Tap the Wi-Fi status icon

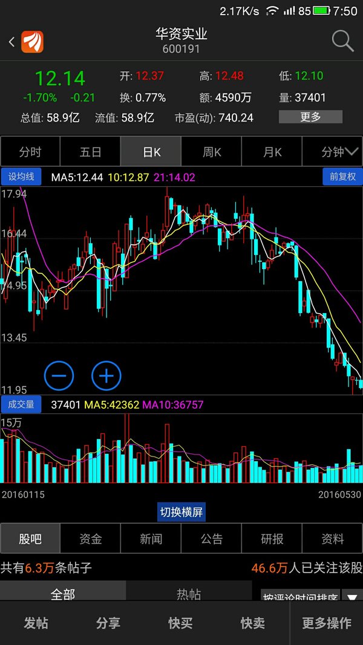272,11
